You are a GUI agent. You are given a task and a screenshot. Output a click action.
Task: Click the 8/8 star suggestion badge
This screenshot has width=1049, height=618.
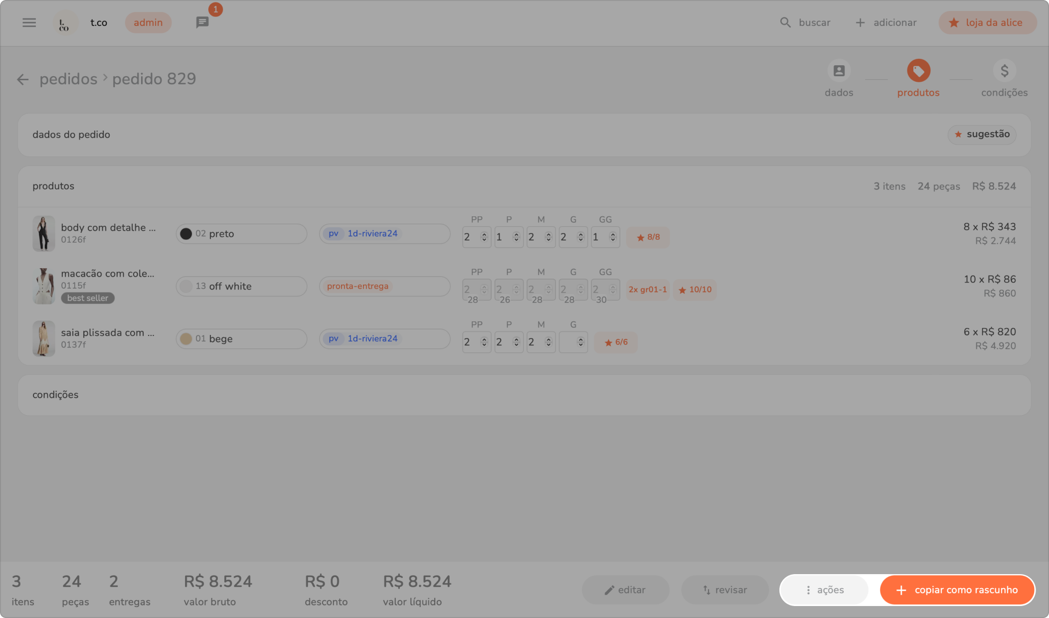[x=648, y=237]
